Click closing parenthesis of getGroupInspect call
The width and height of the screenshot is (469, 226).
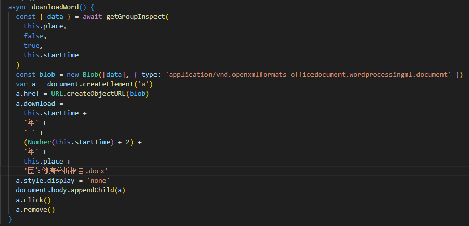click(x=18, y=65)
